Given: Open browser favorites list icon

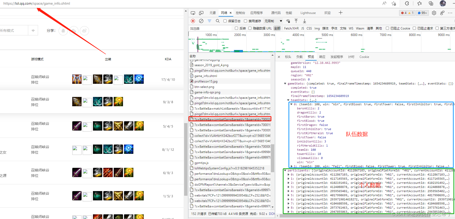Looking at the screenshot, I should click(x=420, y=3).
